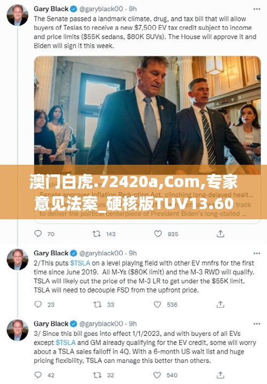The image size is (267, 384).
Task: Like the third tweet with 540 likes
Action: pos(157,375)
